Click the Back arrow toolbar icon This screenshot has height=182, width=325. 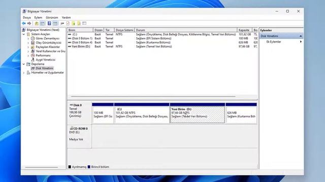[24, 24]
